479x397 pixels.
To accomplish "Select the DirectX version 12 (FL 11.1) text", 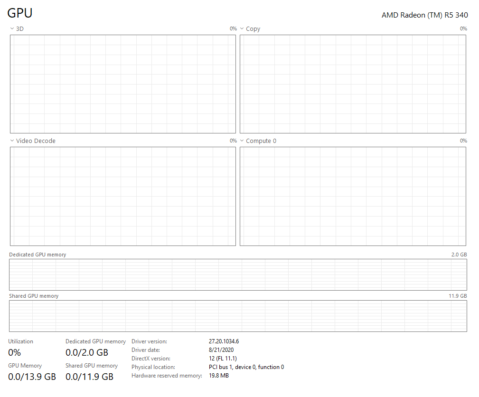I will coord(223,359).
